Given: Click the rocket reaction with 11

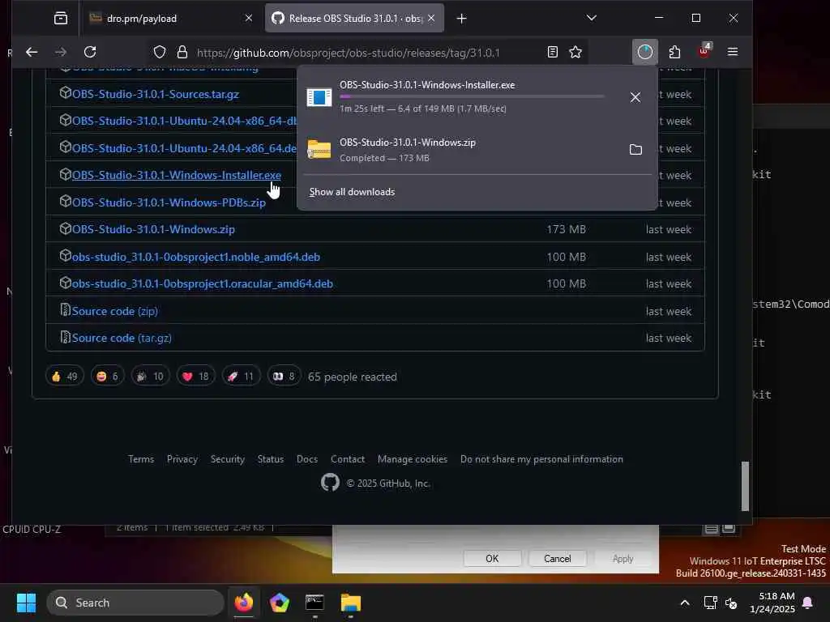Looking at the screenshot, I should pyautogui.click(x=241, y=376).
